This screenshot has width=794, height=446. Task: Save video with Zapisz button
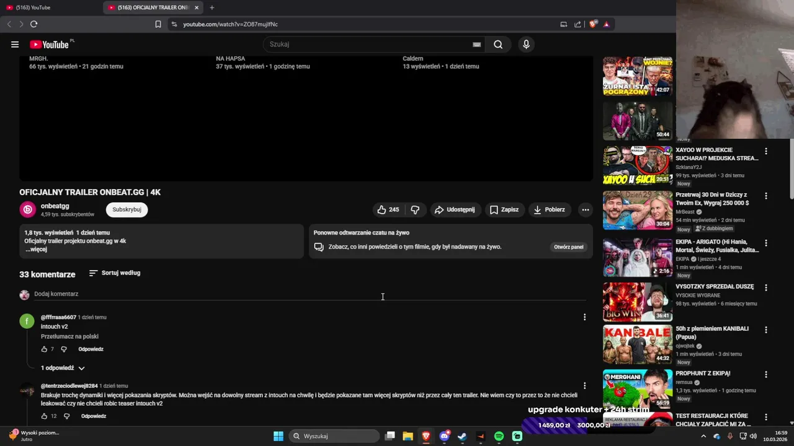click(x=504, y=210)
